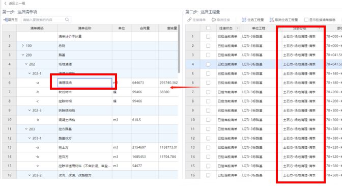Click the 清单名称 column header
This screenshot has width=342, height=186.
coord(84,28)
